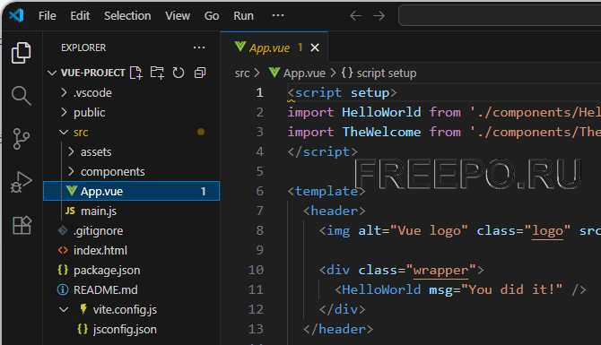
Task: Click the modified dot beside src folder
Action: tap(201, 132)
